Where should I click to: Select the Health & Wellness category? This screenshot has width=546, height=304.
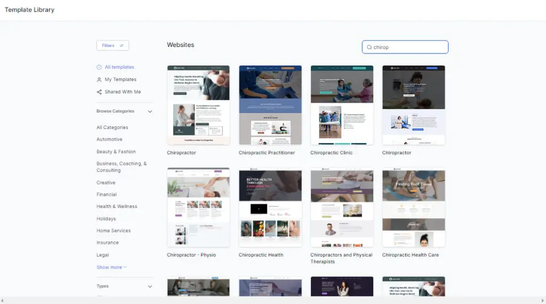tap(117, 206)
